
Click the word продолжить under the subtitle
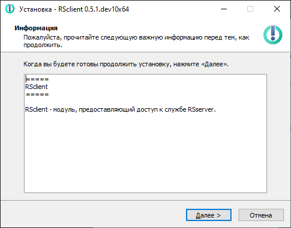pyautogui.click(x=42, y=45)
